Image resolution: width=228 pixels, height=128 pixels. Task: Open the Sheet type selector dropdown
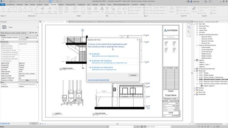37,27
